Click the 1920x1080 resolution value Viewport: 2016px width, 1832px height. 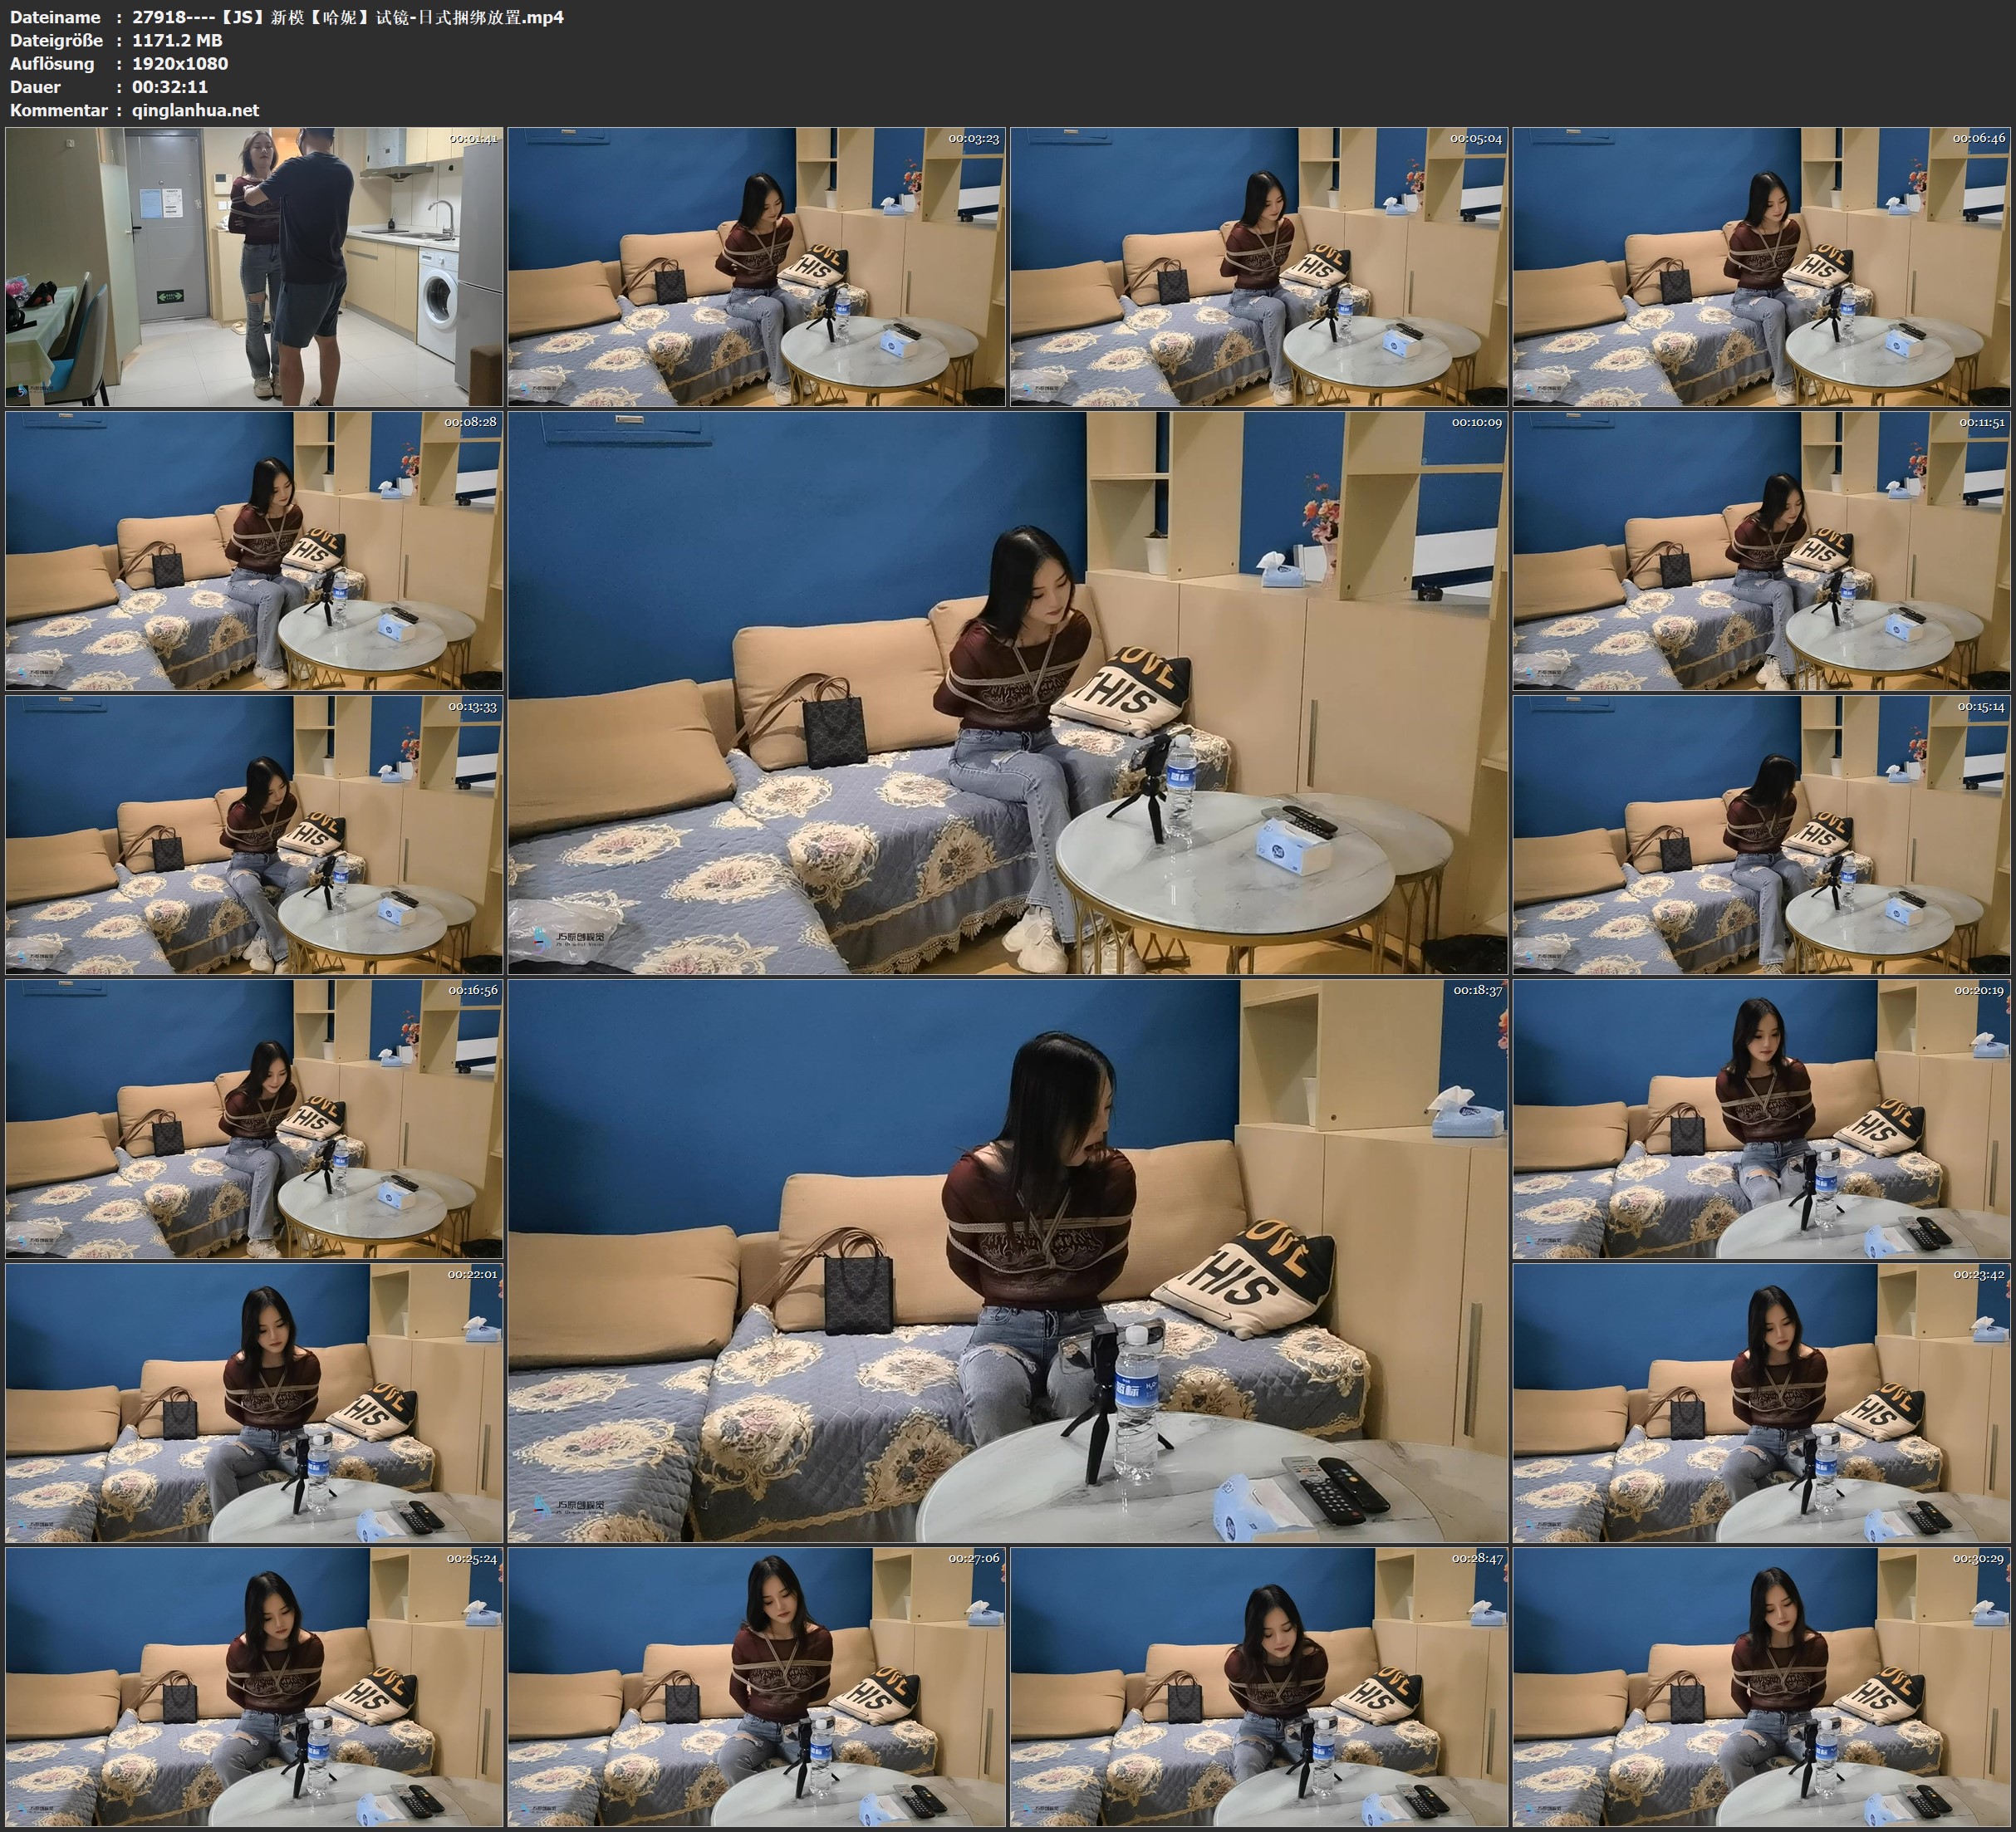pyautogui.click(x=180, y=63)
